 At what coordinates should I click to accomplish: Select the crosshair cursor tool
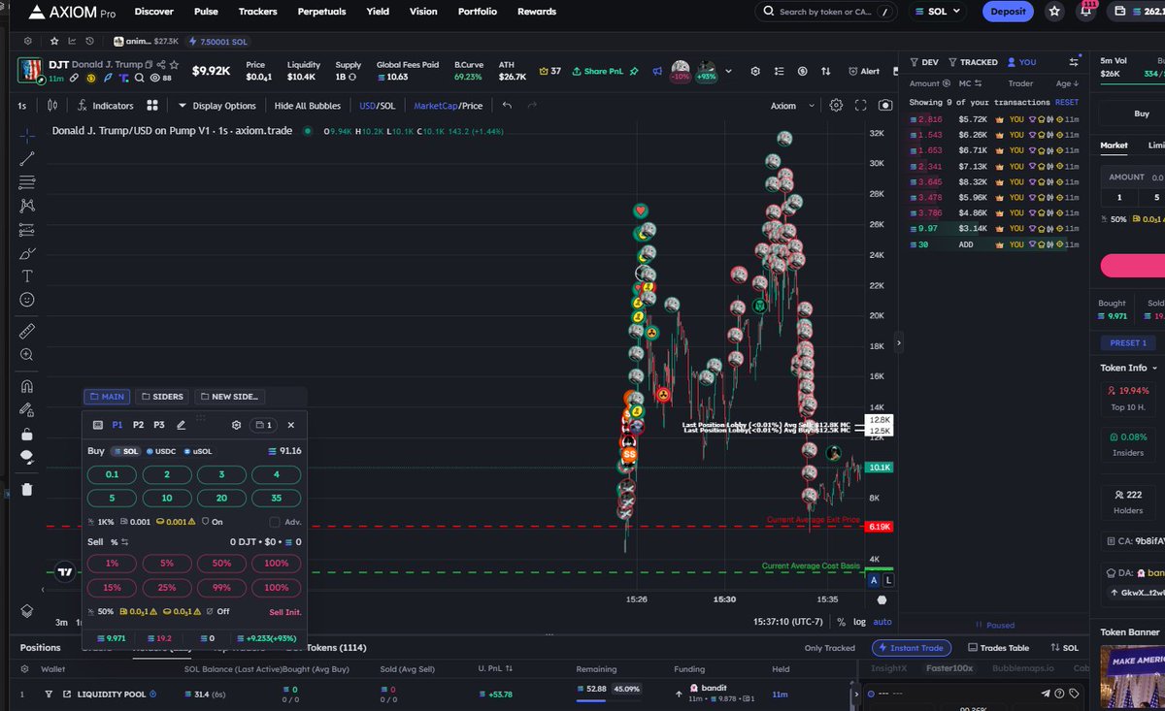(26, 134)
